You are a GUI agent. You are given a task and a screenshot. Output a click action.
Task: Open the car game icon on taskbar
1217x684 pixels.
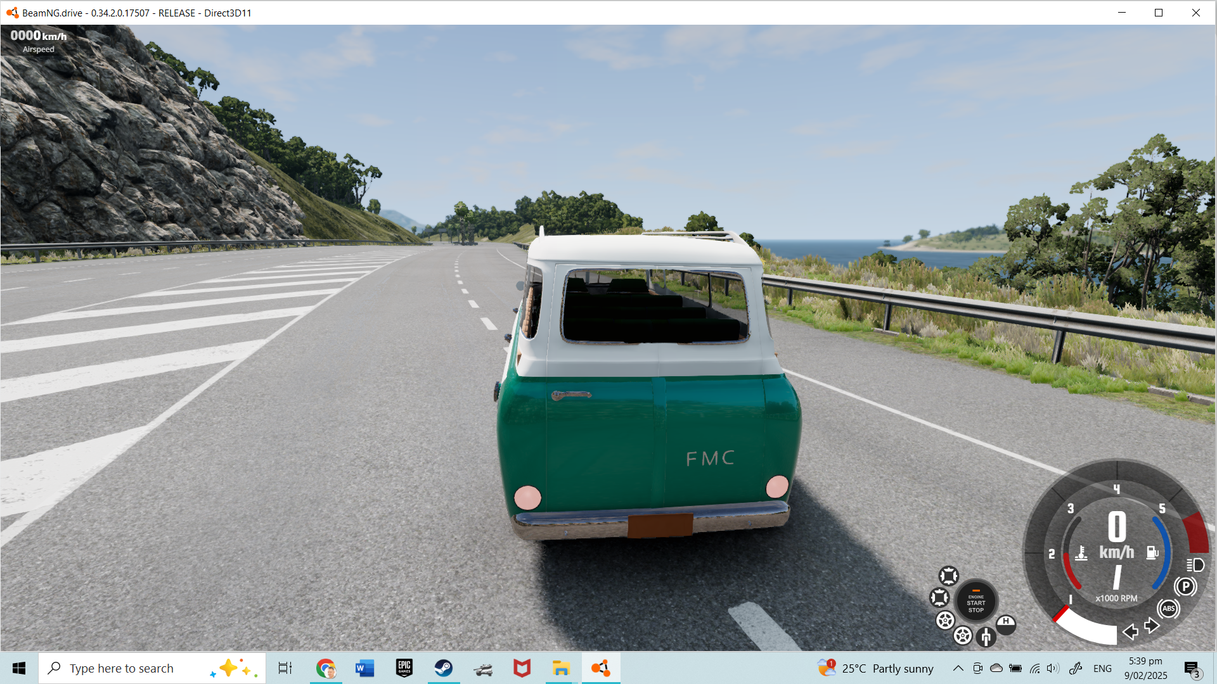click(483, 668)
